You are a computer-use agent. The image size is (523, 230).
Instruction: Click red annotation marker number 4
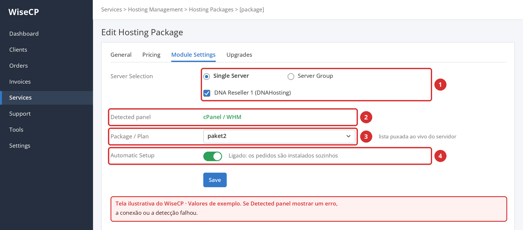[440, 156]
